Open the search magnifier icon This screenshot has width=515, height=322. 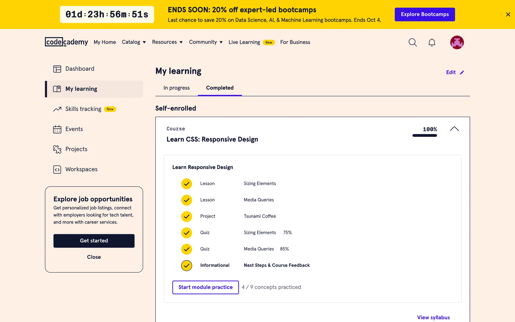click(413, 42)
